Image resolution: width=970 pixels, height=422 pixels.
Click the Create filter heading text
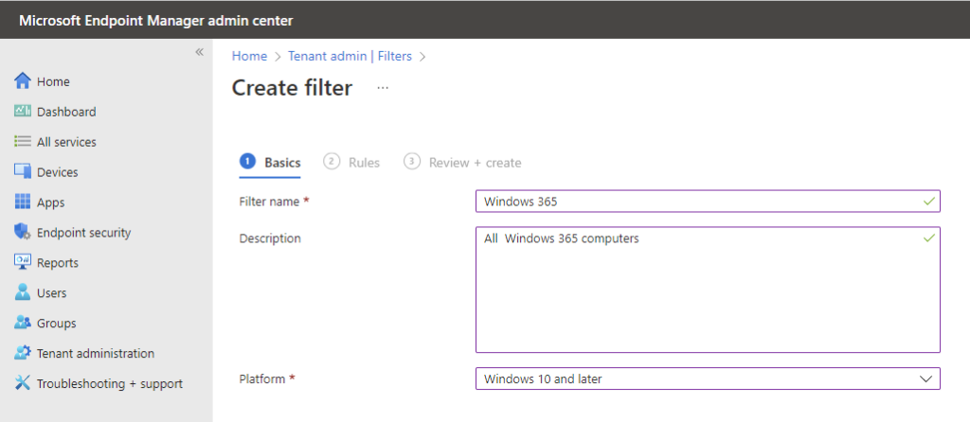pyautogui.click(x=292, y=88)
